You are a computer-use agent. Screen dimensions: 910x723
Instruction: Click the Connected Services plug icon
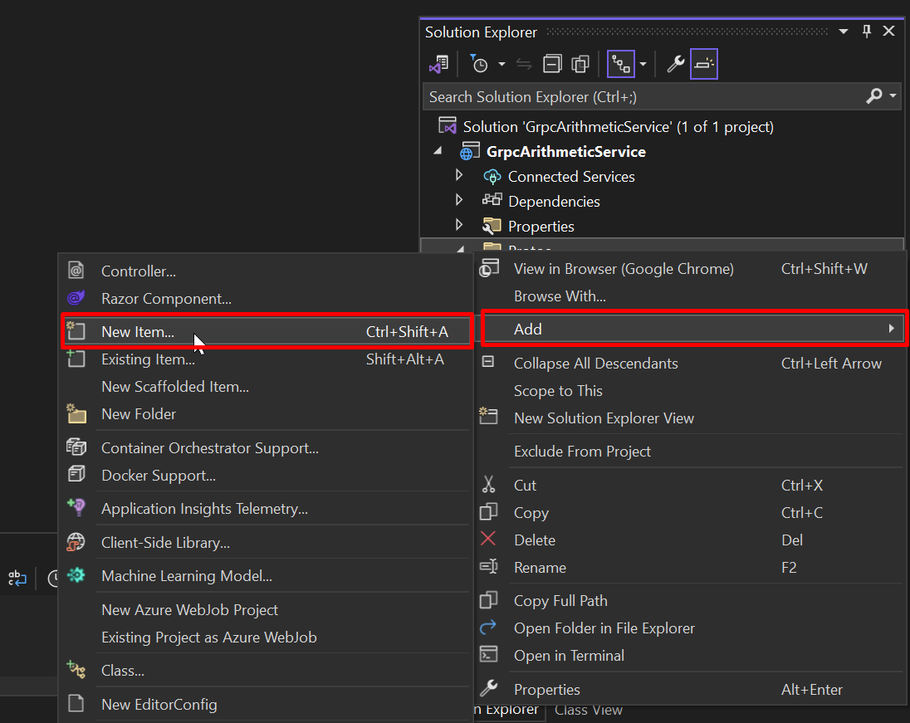[492, 177]
